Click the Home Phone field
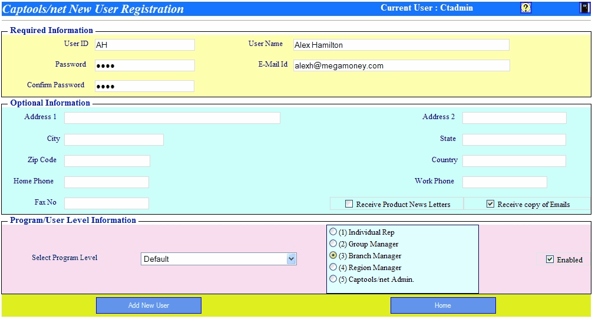This screenshot has height=319, width=592. coord(107,182)
